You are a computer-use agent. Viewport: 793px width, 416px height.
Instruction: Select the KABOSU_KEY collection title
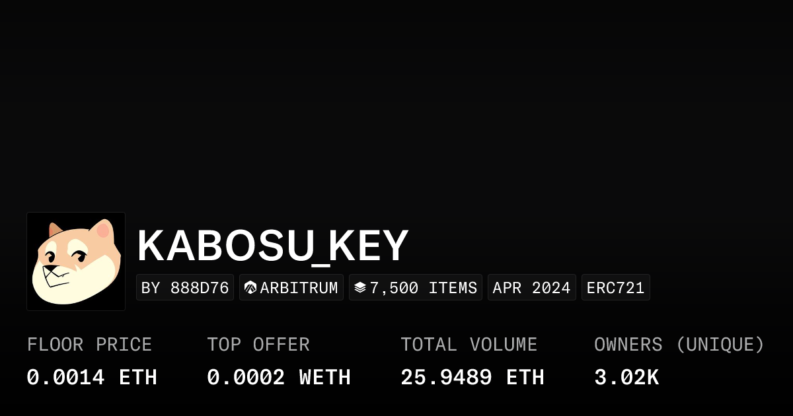click(x=273, y=246)
